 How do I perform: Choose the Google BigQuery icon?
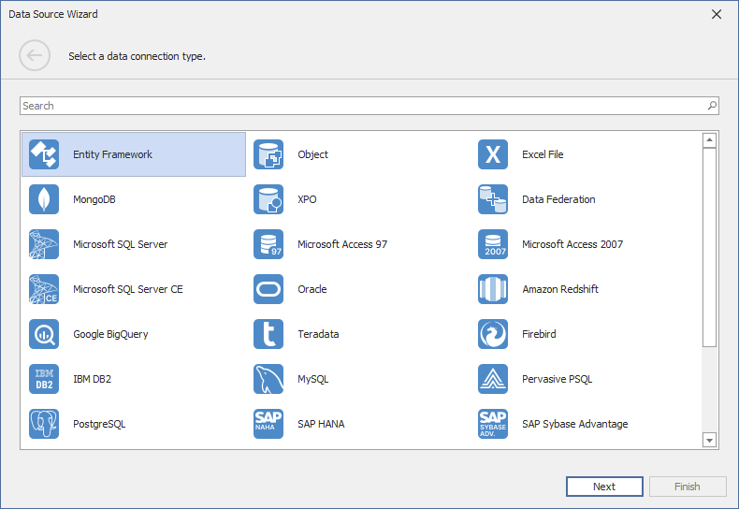click(44, 334)
